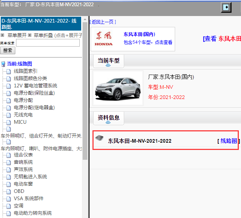Open tree item 线路图索引

click(x=25, y=71)
